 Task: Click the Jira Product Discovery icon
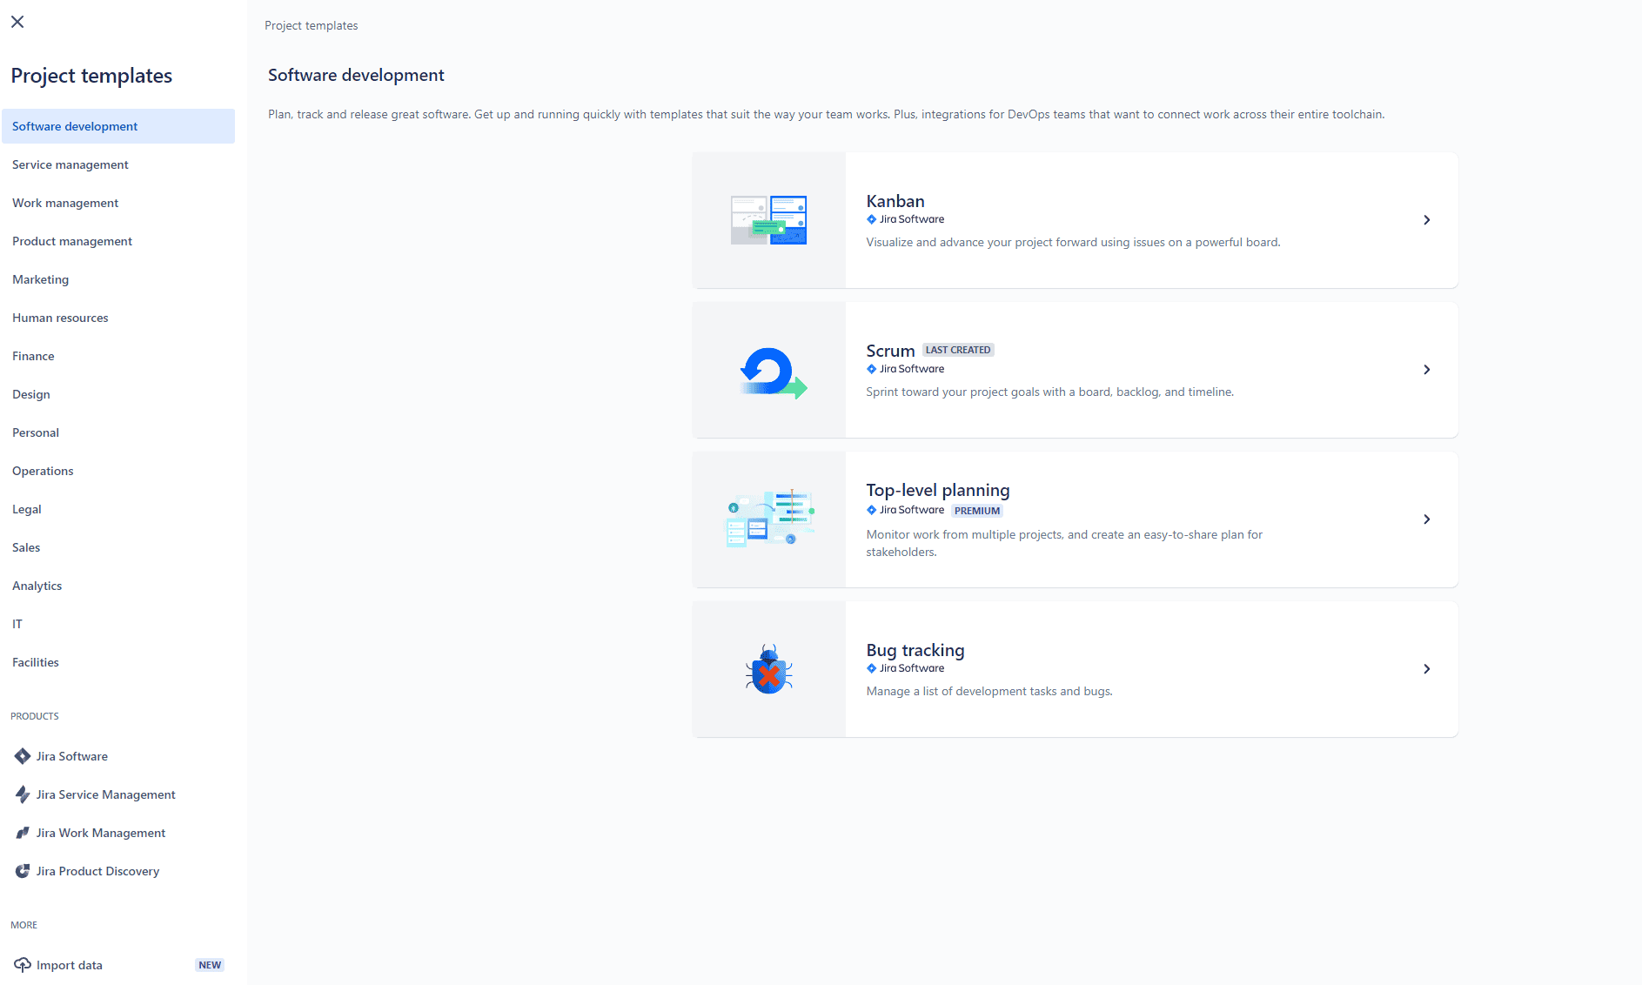point(23,871)
